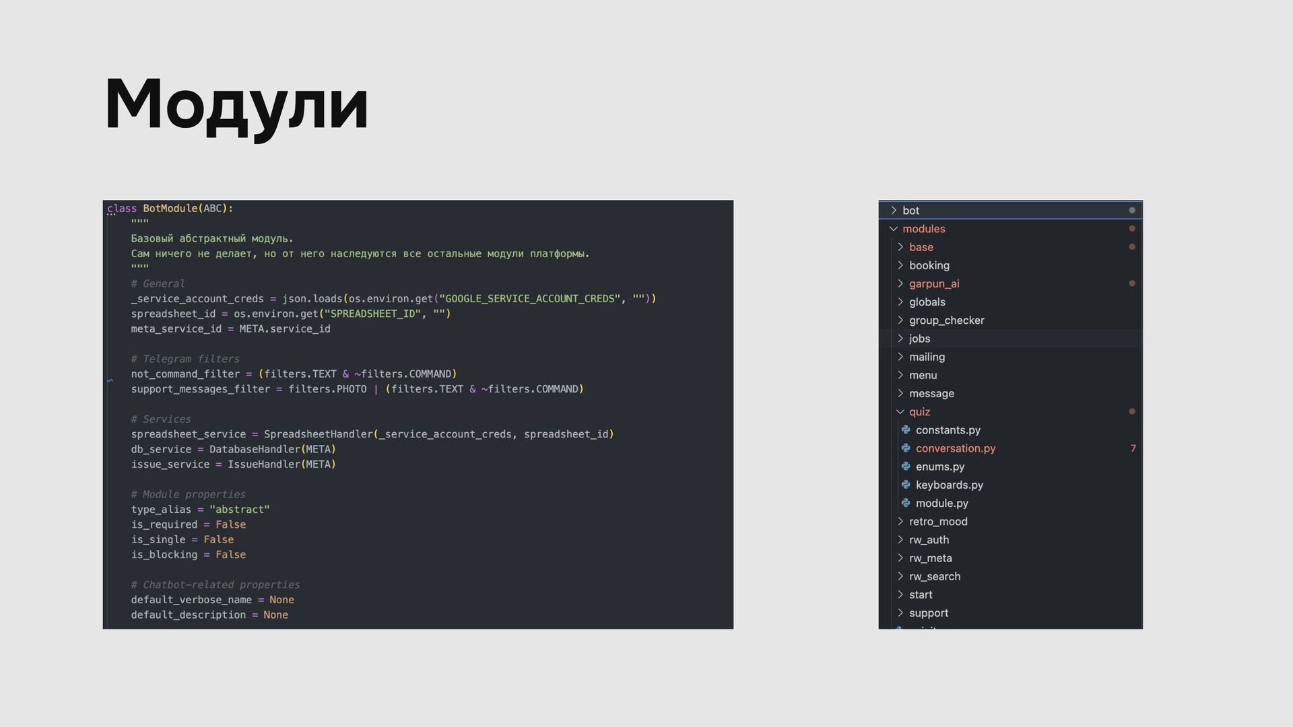The height and width of the screenshot is (727, 1293).
Task: Click the modified dot on the quiz row
Action: pyautogui.click(x=1132, y=411)
